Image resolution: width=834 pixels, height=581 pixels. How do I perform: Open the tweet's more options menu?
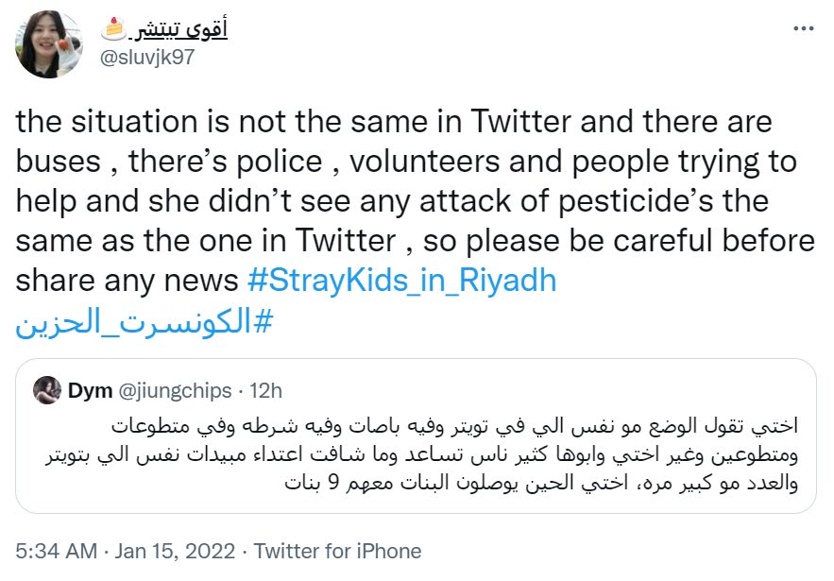click(x=803, y=28)
